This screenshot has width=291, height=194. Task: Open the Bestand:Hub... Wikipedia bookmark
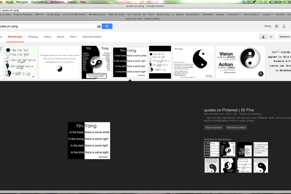point(200,14)
